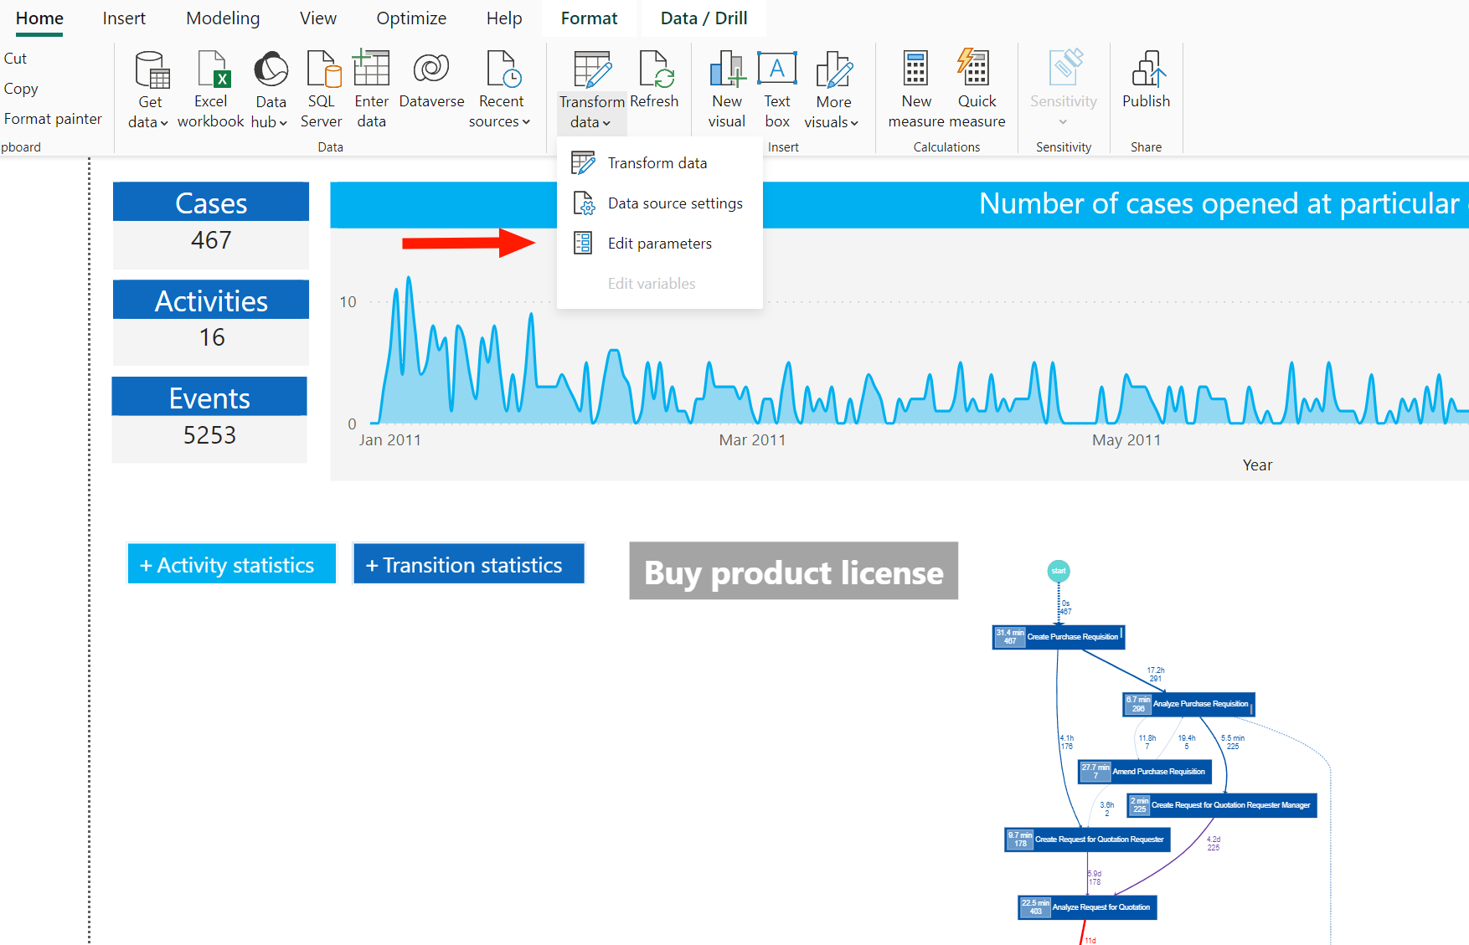Open the View ribbon tab

click(x=318, y=18)
